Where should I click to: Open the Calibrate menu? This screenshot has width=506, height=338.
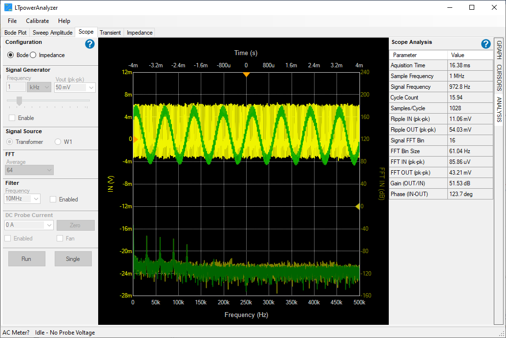(x=38, y=21)
